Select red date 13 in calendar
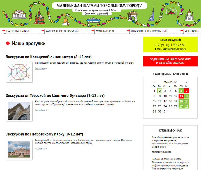The height and width of the screenshot is (170, 201). point(181,96)
